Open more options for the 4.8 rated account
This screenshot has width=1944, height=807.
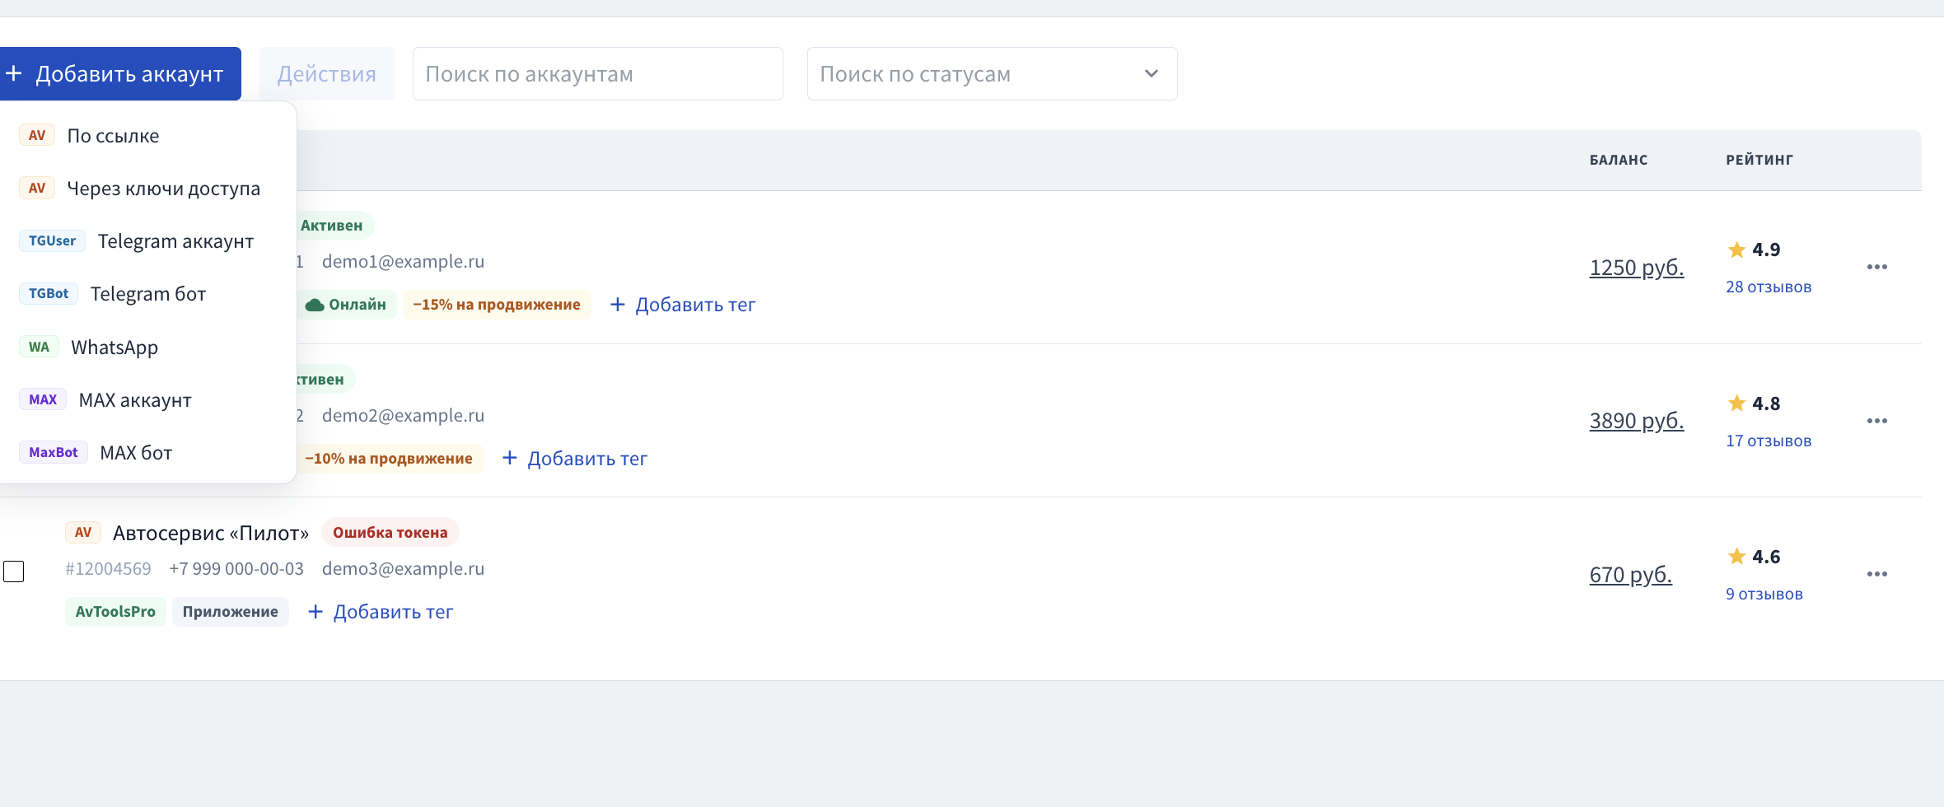(1877, 421)
